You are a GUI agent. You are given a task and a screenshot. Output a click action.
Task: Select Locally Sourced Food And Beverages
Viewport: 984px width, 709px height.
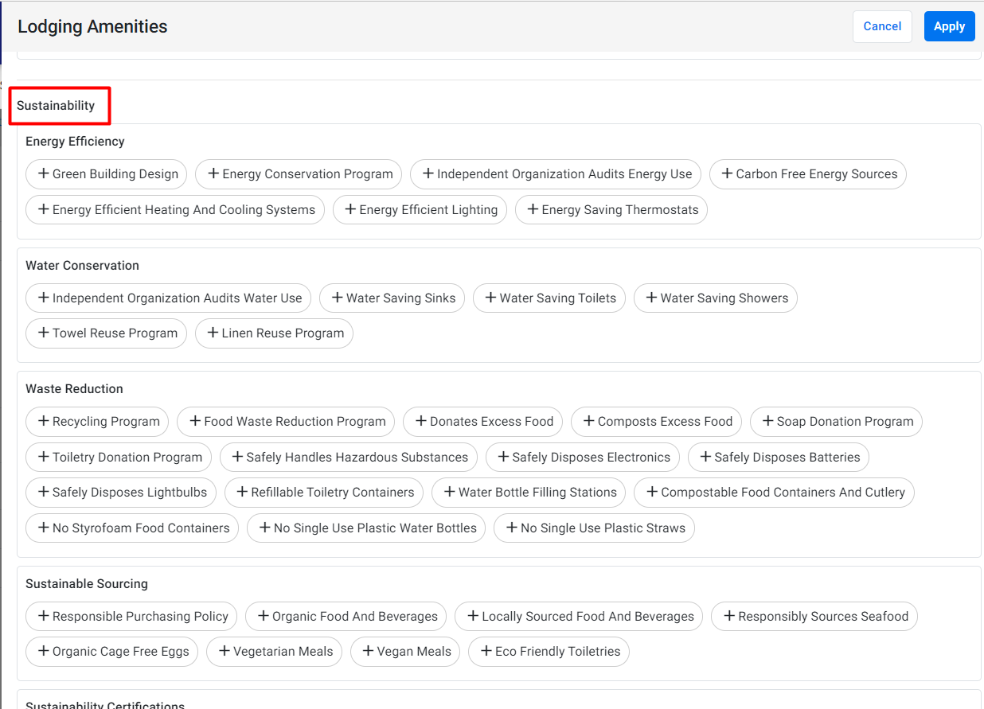point(579,617)
